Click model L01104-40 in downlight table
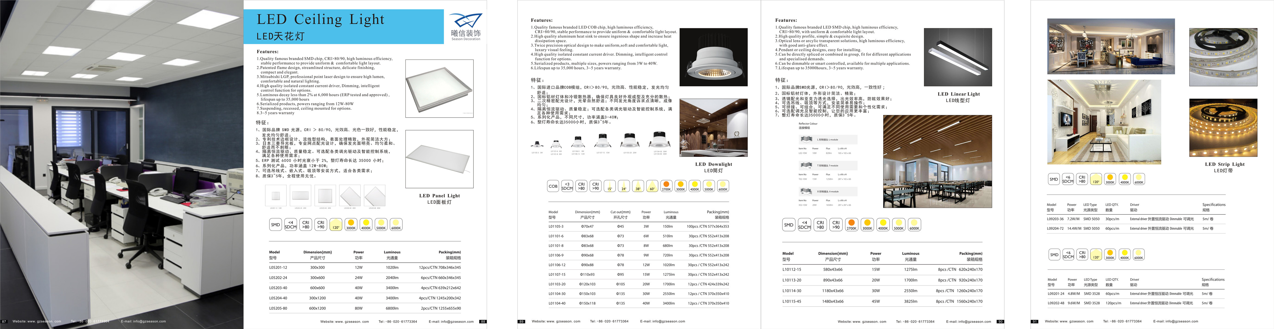1274x329 pixels. [557, 303]
